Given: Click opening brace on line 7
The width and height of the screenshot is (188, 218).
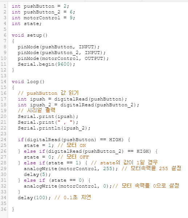Looking at the screenshot, I should (x=13, y=41).
